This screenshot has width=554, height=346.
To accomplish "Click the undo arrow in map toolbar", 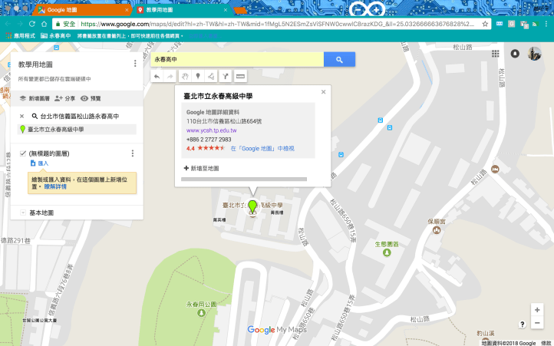I will click(x=157, y=77).
